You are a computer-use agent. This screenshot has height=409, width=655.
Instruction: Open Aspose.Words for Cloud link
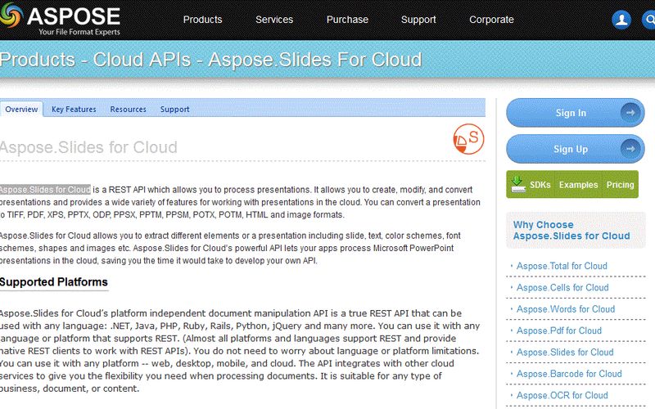[x=566, y=309]
